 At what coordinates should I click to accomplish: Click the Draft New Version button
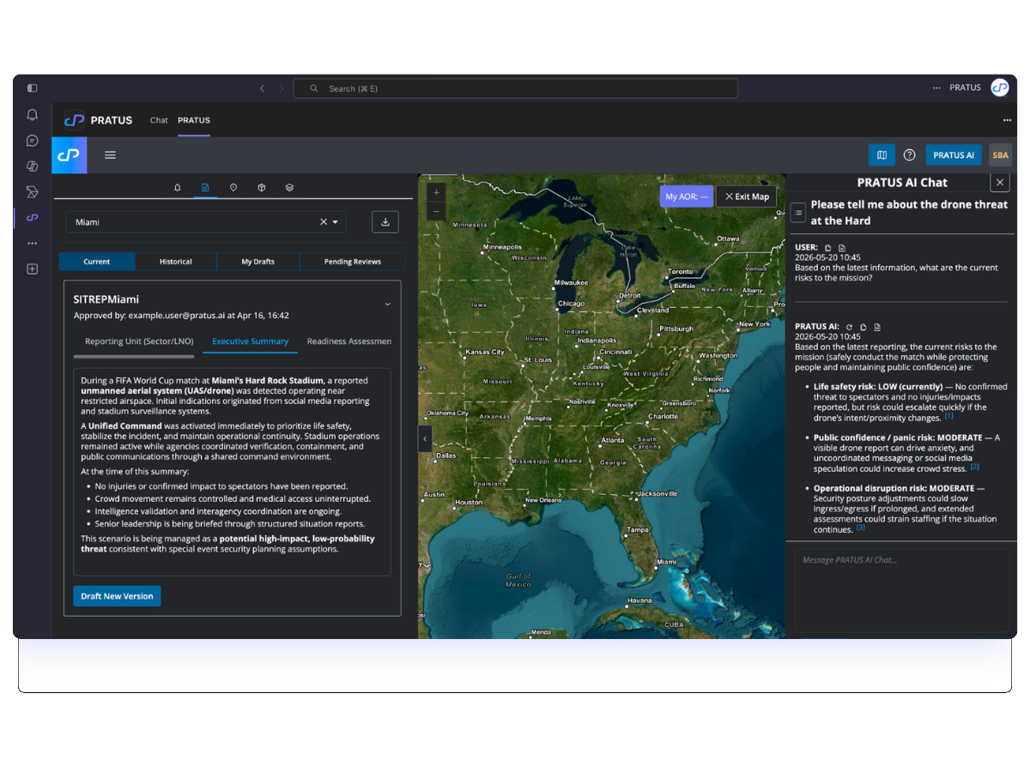pyautogui.click(x=117, y=596)
